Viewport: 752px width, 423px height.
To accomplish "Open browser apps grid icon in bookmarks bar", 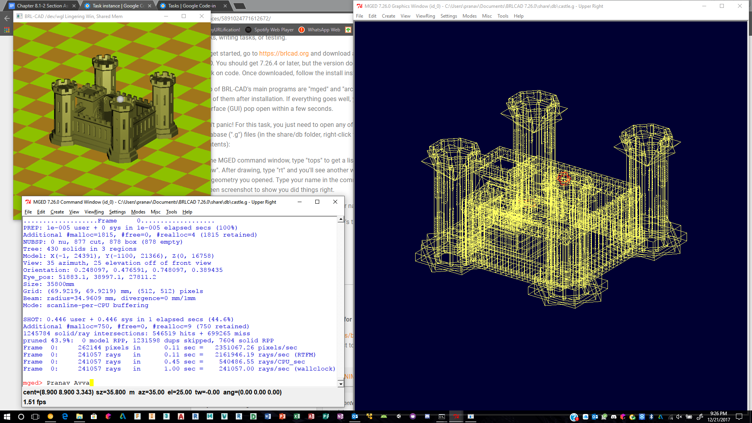I will pyautogui.click(x=7, y=30).
